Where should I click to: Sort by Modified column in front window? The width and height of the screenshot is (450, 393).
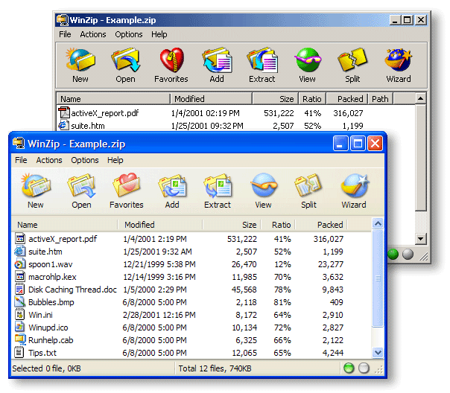point(160,225)
